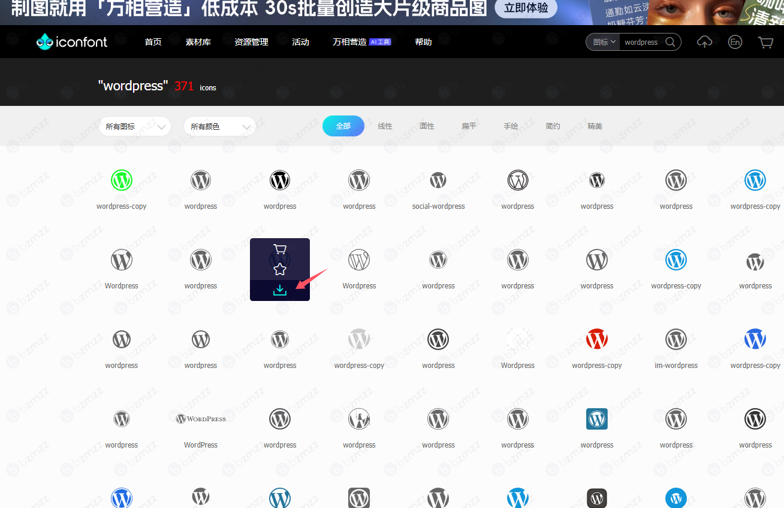Expand the 所有颜色 color filter dropdown

point(220,126)
